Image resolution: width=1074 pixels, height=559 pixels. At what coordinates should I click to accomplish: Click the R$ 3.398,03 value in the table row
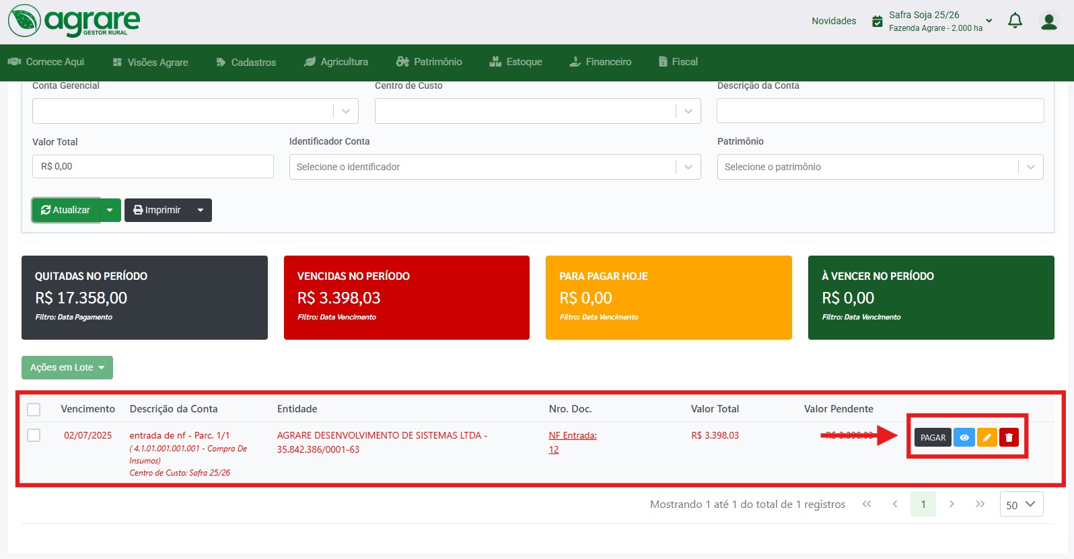715,435
